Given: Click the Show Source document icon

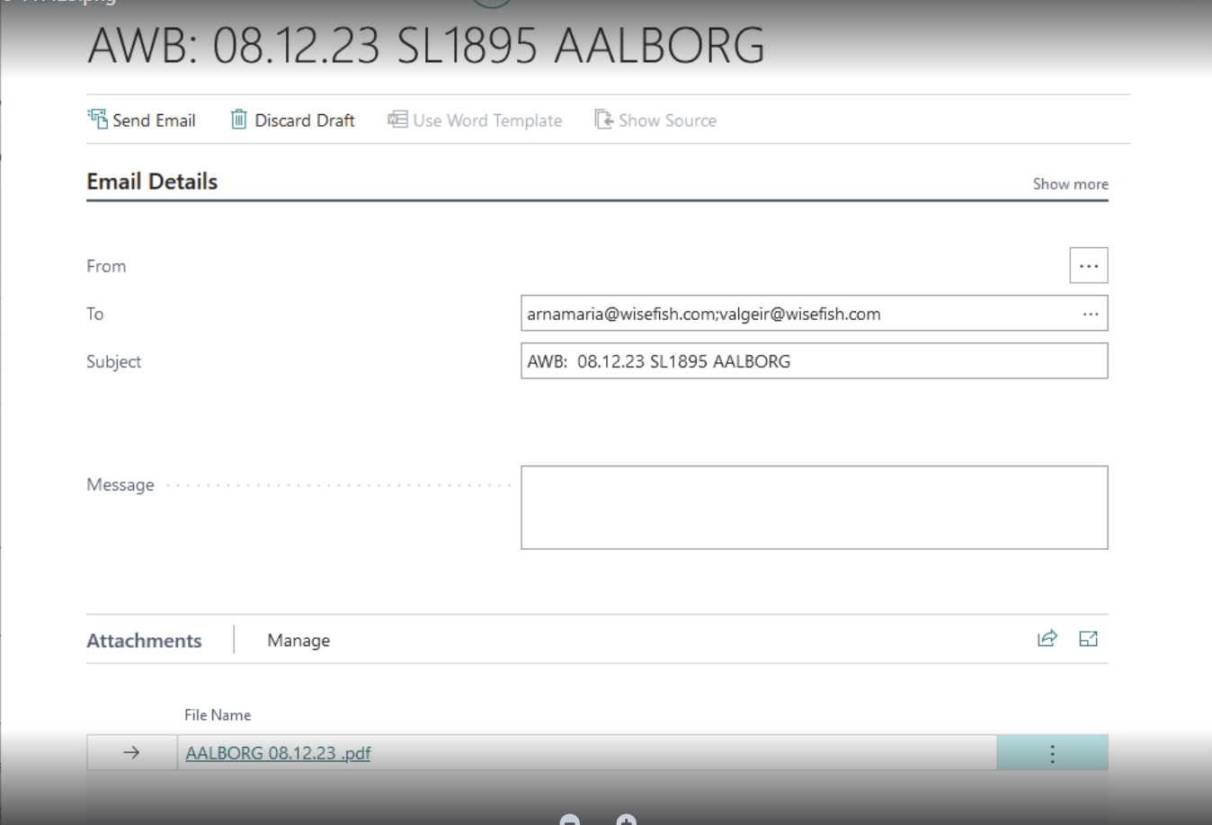Looking at the screenshot, I should pos(603,120).
